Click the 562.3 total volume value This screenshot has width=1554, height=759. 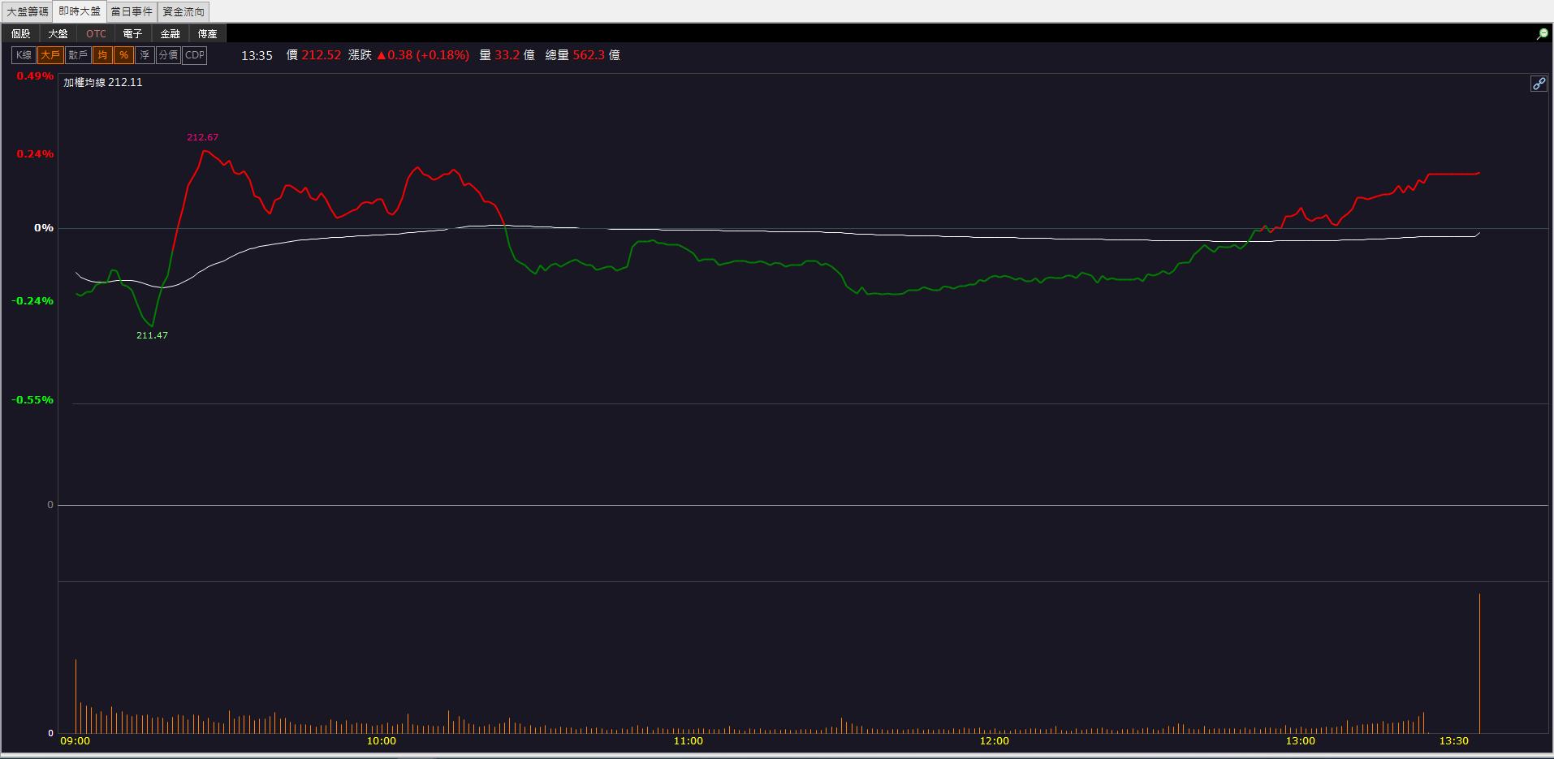click(589, 55)
